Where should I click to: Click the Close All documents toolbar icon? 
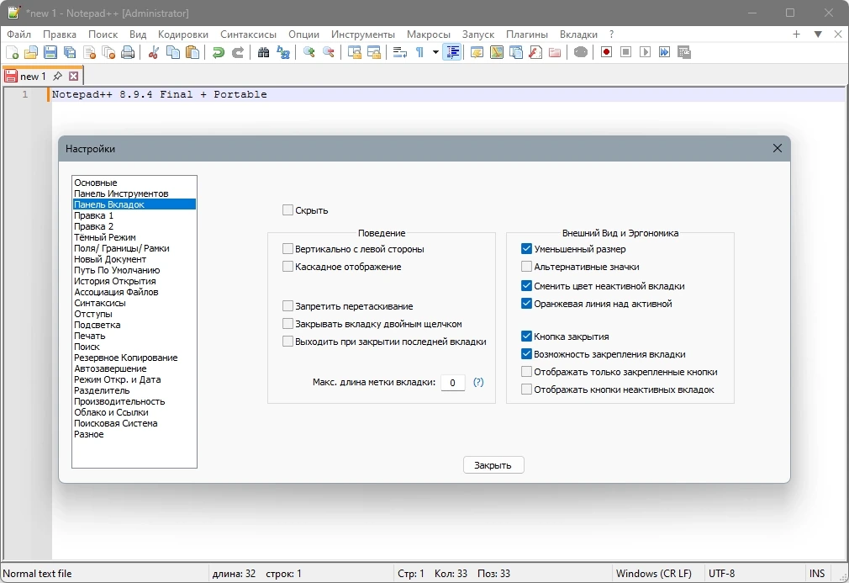coord(108,52)
